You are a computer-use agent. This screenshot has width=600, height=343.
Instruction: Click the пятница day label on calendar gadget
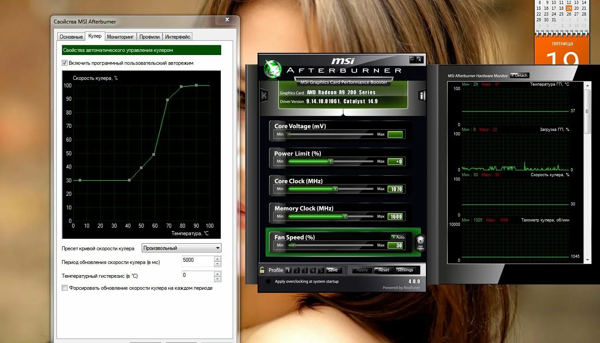point(562,43)
